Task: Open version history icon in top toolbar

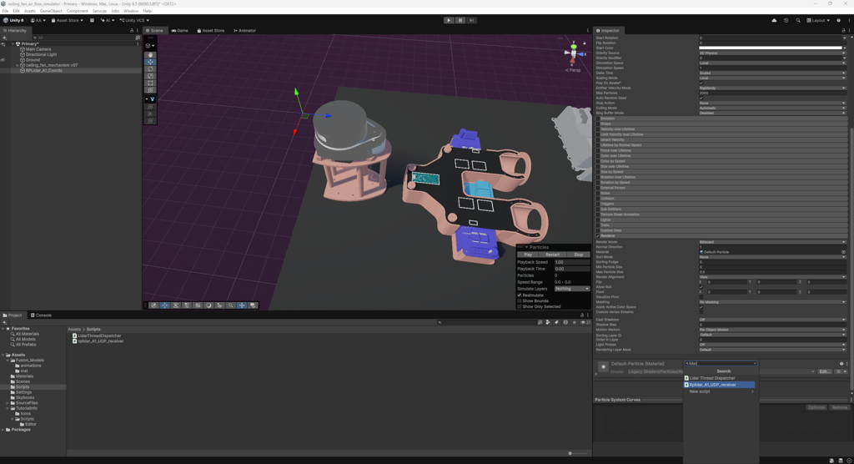Action: click(x=786, y=20)
